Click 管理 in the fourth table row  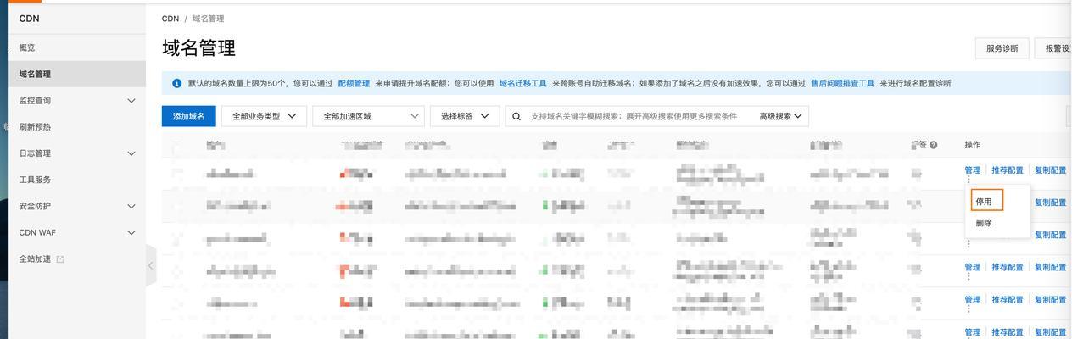(972, 267)
